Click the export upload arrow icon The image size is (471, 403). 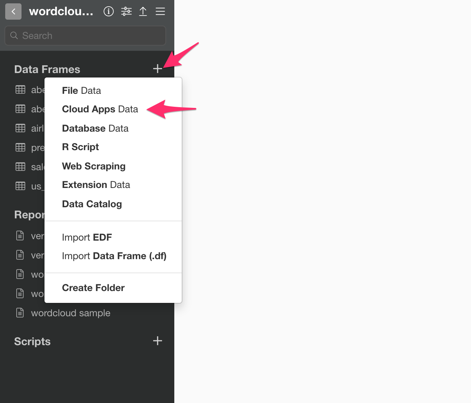(x=143, y=11)
